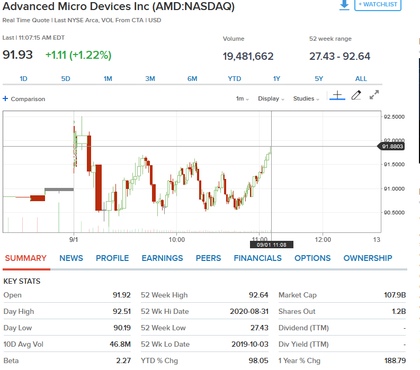The height and width of the screenshot is (370, 420).
Task: Open the SUMMARY tab
Action: click(x=26, y=258)
